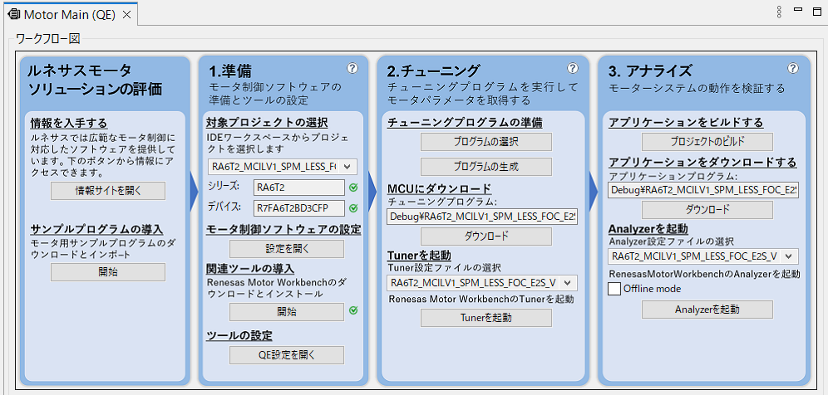The width and height of the screenshot is (828, 395).
Task: Click the ツールの設定 heading
Action: coord(239,335)
